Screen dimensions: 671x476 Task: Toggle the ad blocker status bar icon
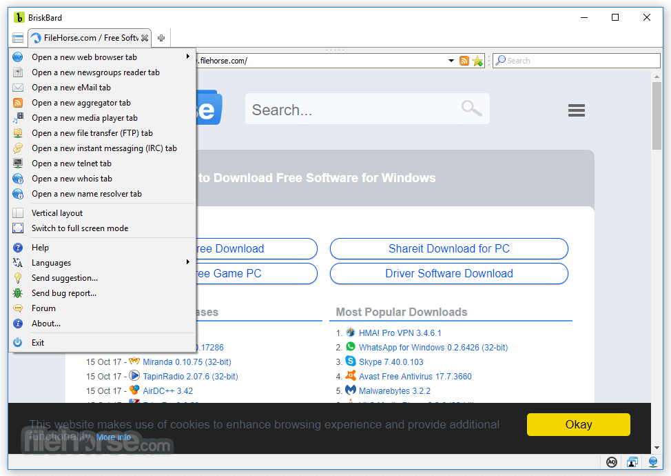612,462
